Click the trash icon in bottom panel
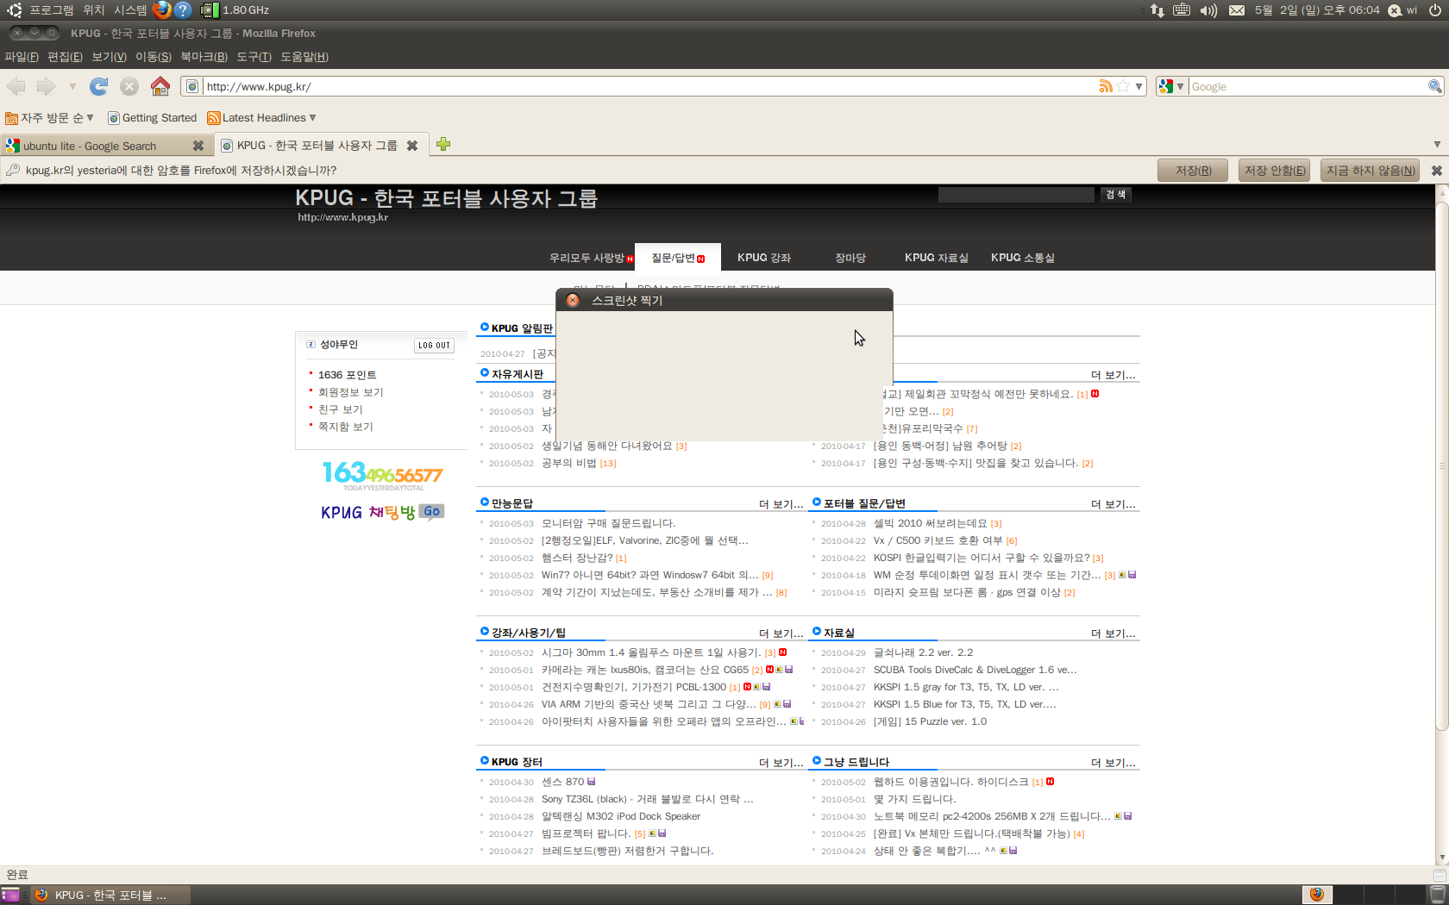1449x905 pixels. 1438,895
